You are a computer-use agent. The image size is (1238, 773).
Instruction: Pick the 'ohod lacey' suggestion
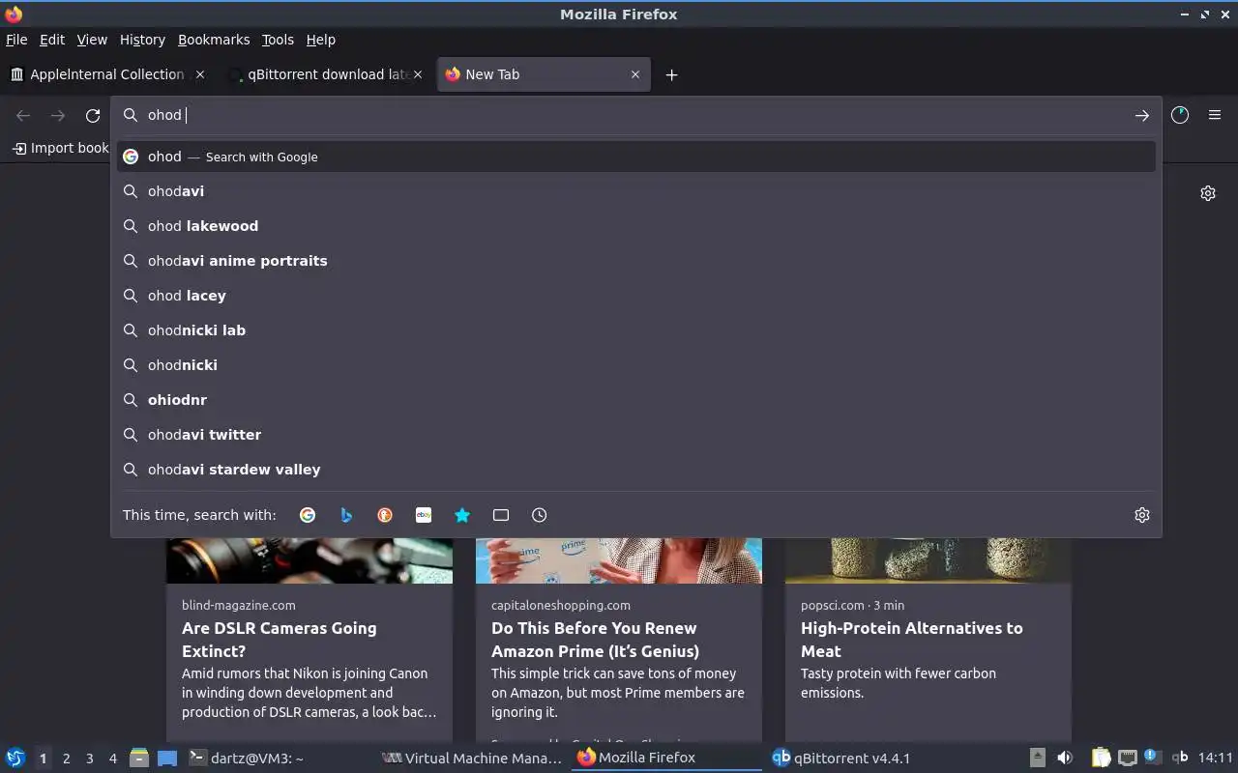pos(636,296)
